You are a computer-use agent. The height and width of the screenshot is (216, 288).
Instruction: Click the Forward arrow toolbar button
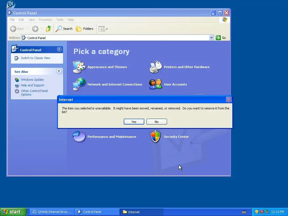35,29
